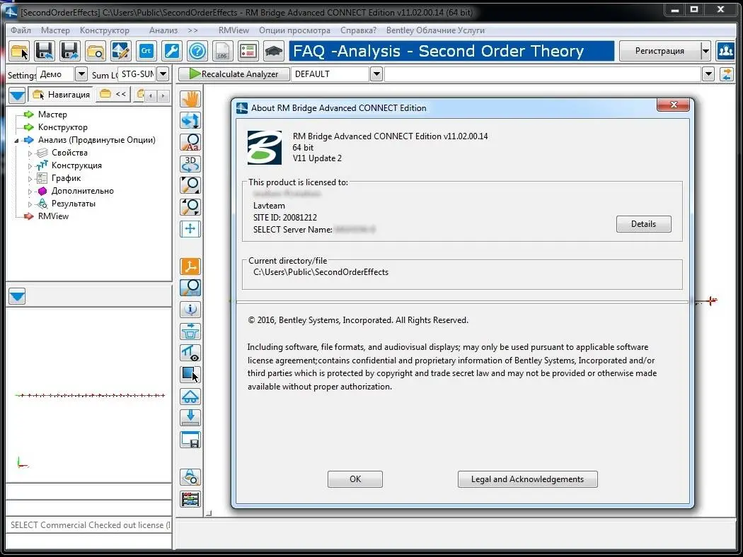Screen dimensions: 743x557
Task: Click the wrench settings icon
Action: point(171,51)
